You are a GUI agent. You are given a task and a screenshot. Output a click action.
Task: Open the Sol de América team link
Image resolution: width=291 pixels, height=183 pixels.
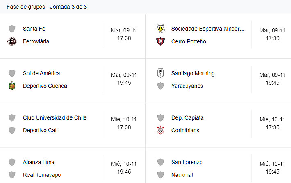[x=41, y=73]
